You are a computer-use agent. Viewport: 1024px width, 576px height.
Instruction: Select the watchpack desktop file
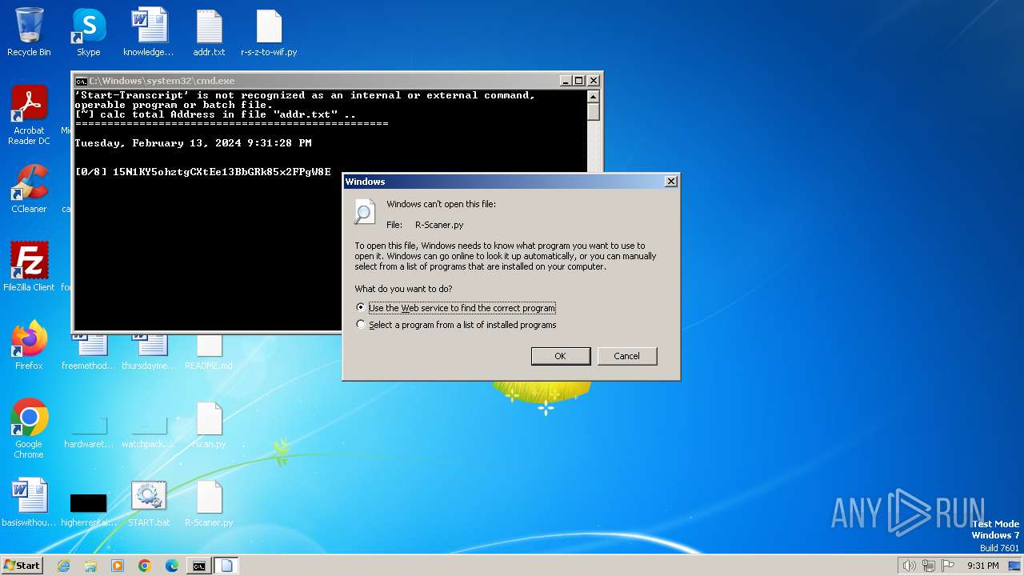pos(149,433)
